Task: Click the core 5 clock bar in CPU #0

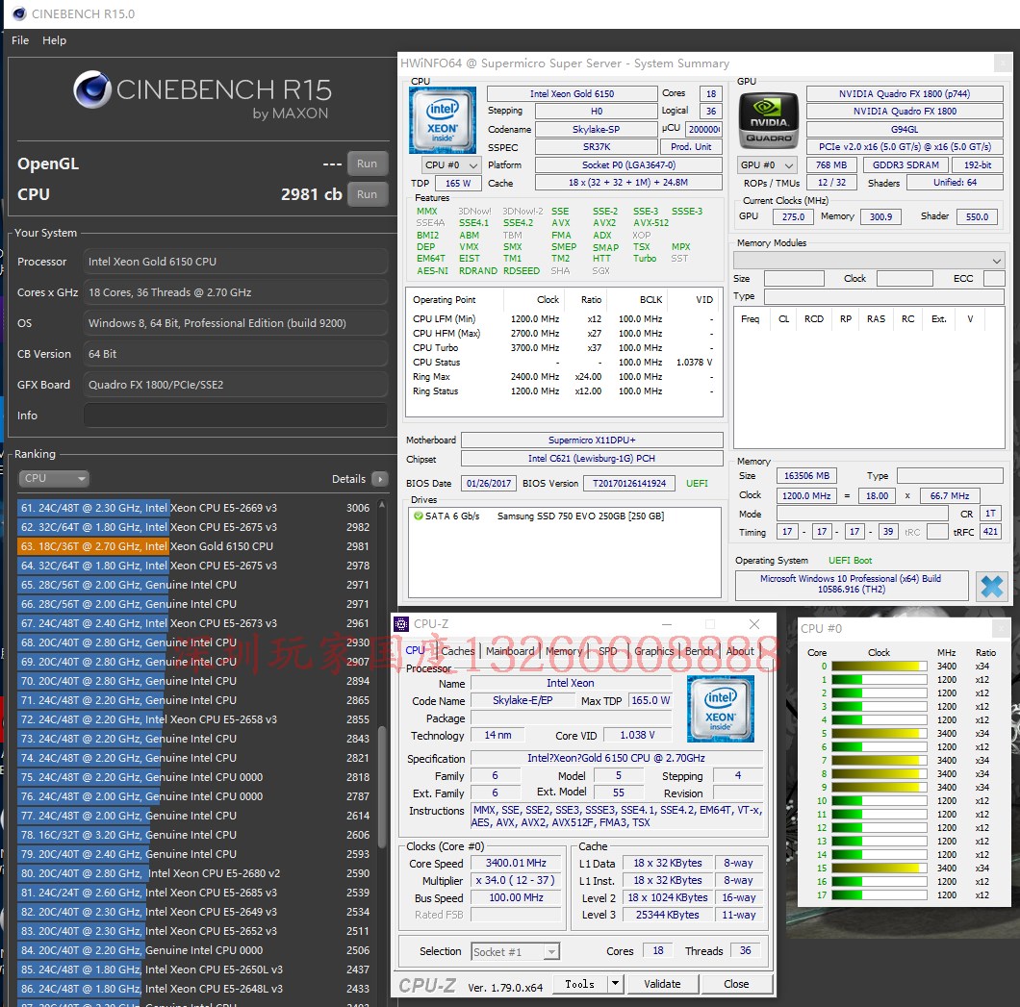Action: click(879, 733)
